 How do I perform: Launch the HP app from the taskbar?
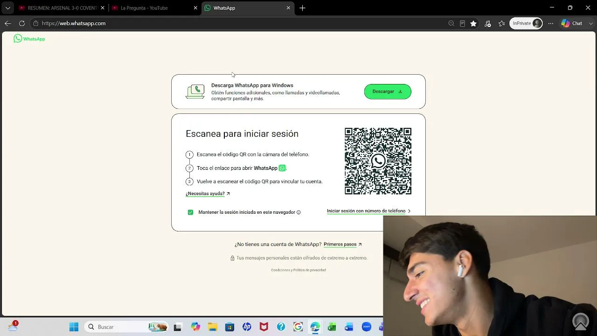click(x=247, y=327)
